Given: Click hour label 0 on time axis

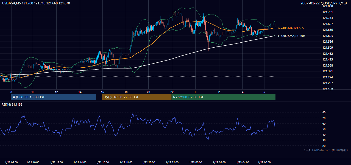Looking at the screenshot, I should (x=196, y=92).
